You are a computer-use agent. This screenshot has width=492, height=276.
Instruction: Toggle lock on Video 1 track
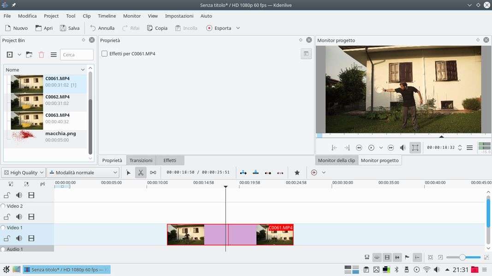point(7,238)
